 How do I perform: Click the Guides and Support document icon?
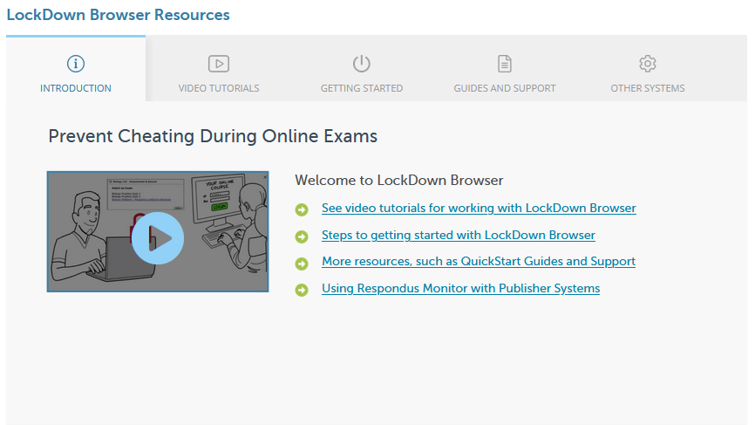(505, 64)
